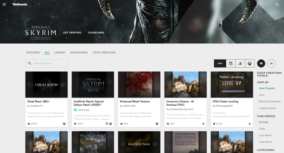Filter creations by PC Game icon
The height and width of the screenshot is (153, 284).
[231, 63]
